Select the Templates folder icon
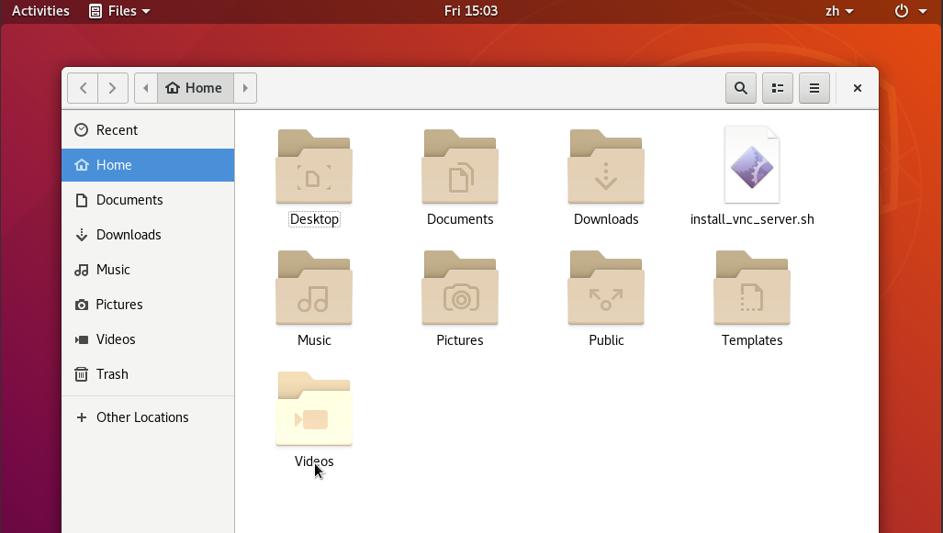 click(752, 288)
